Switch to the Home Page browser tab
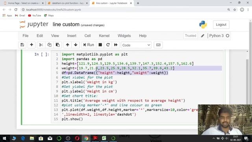The width and height of the screenshot is (252, 142). pos(24,3)
